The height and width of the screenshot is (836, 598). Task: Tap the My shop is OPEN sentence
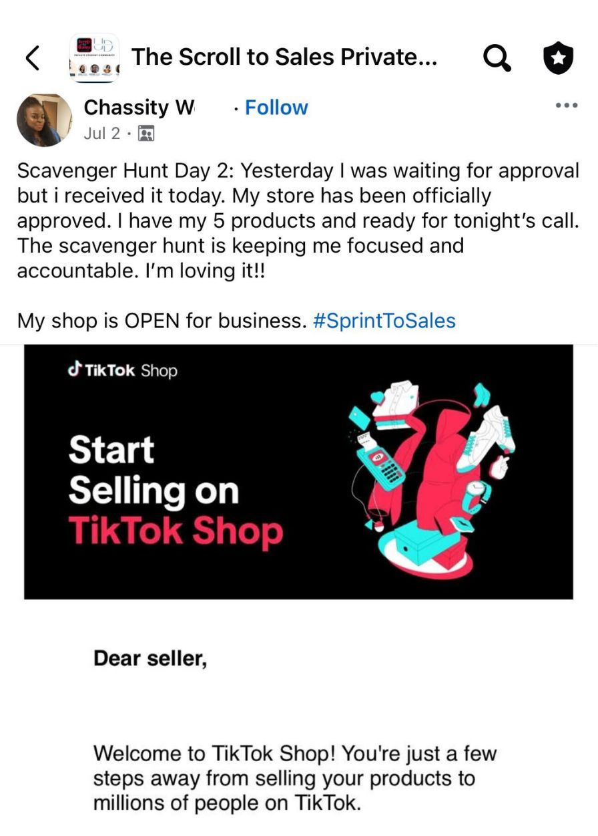pyautogui.click(x=161, y=321)
